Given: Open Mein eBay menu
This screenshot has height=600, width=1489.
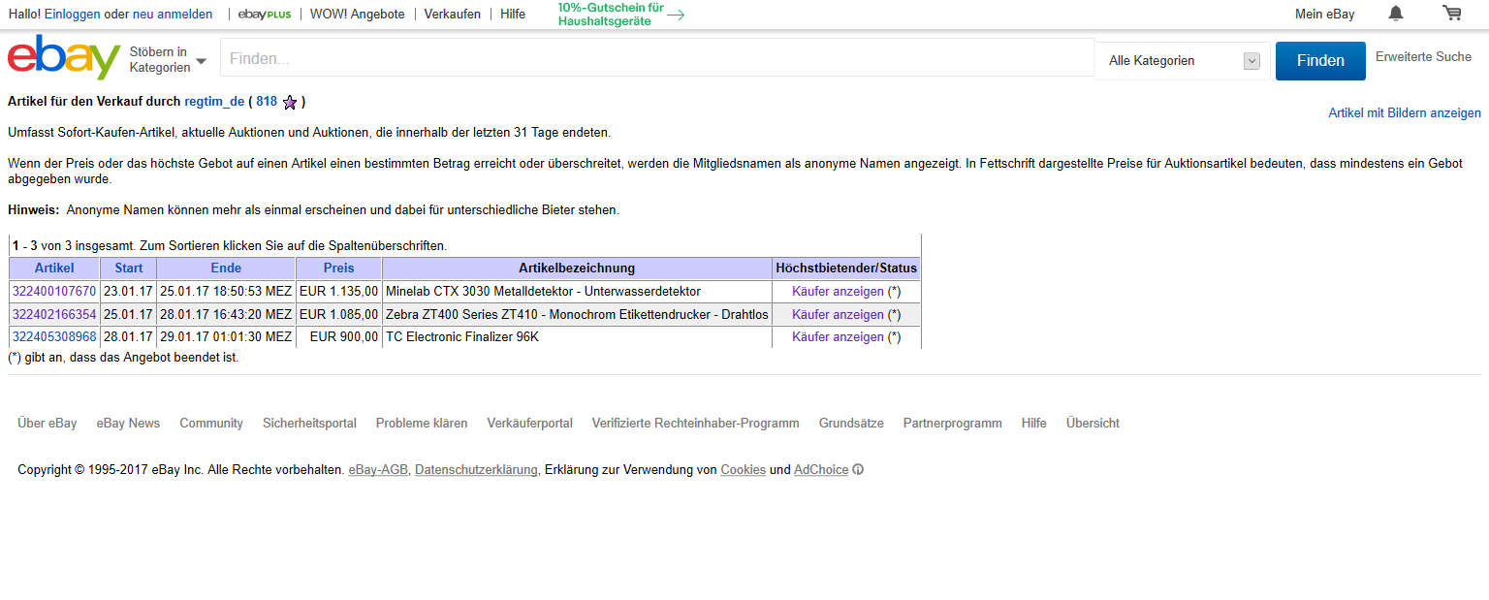Looking at the screenshot, I should [x=1325, y=15].
